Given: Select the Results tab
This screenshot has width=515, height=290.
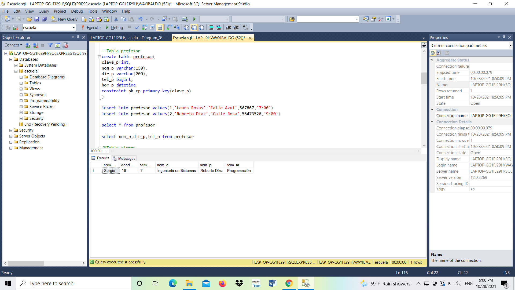Looking at the screenshot, I should coord(100,158).
